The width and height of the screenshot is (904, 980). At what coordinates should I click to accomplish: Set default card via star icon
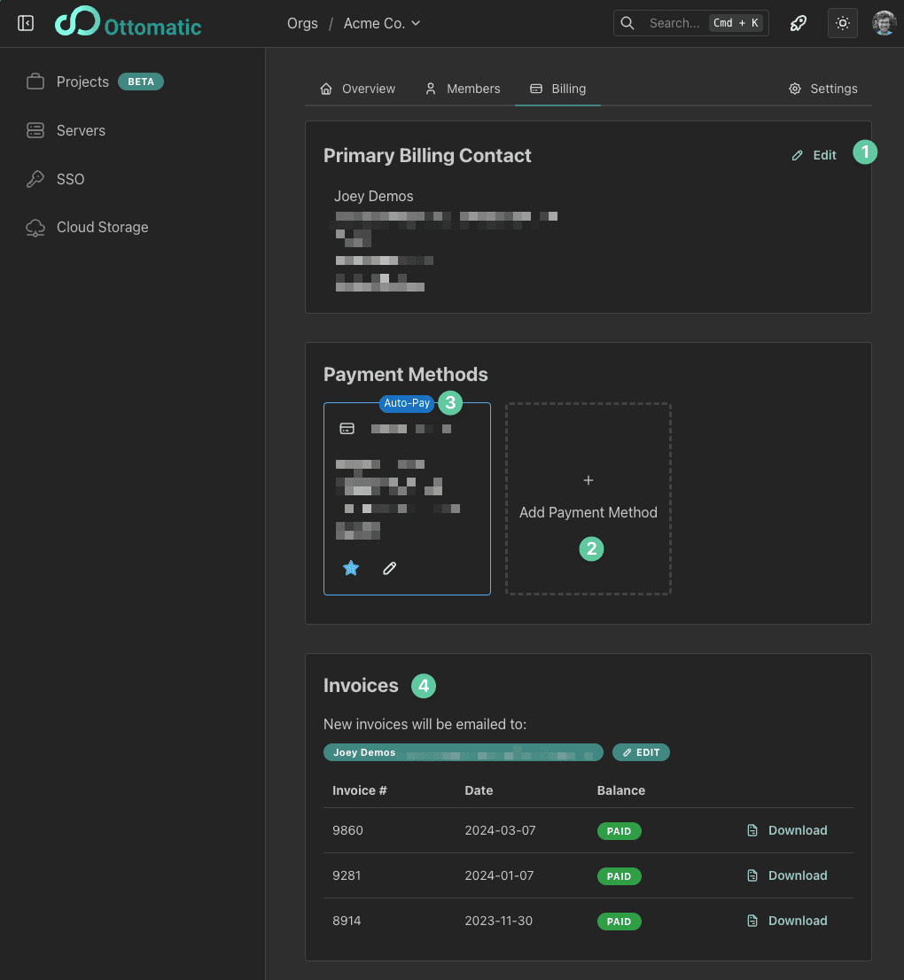(351, 568)
